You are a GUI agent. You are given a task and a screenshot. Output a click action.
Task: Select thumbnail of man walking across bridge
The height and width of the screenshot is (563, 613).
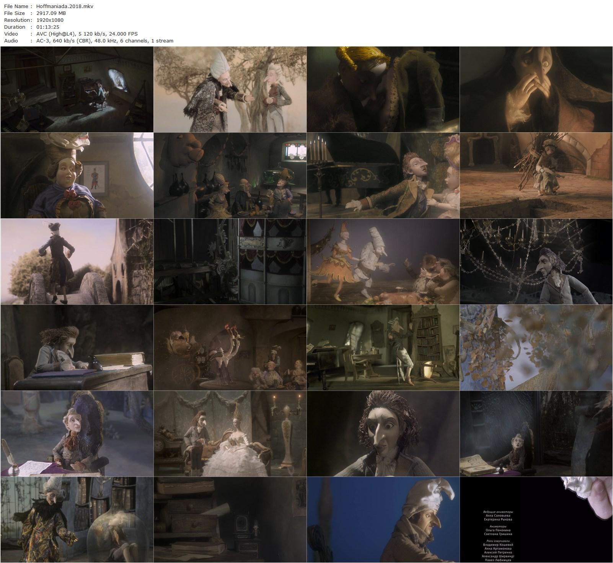pyautogui.click(x=77, y=262)
